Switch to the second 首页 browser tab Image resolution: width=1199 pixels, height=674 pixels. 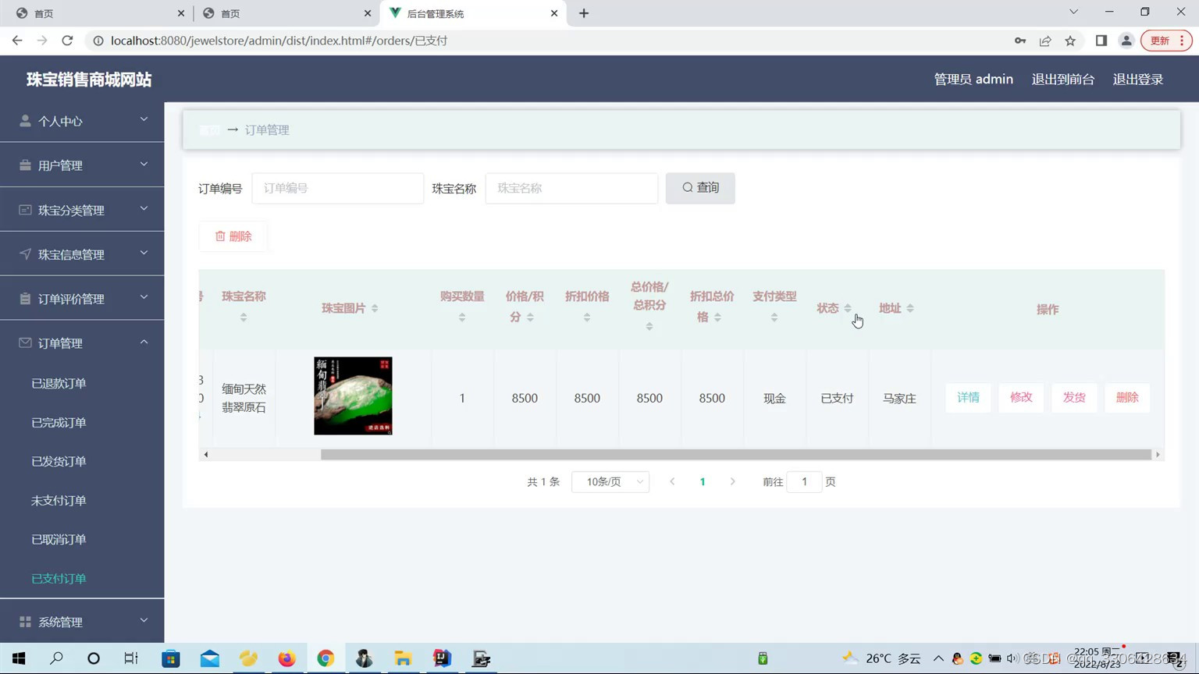286,13
